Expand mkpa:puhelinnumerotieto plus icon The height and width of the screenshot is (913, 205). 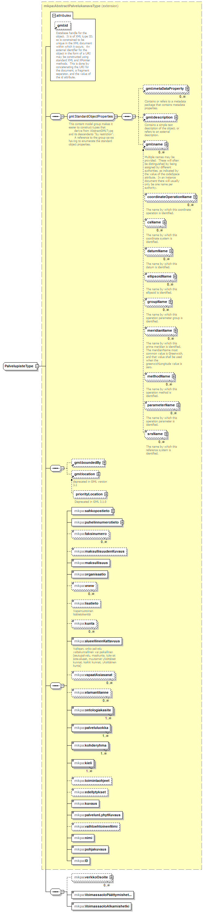[x=122, y=522]
